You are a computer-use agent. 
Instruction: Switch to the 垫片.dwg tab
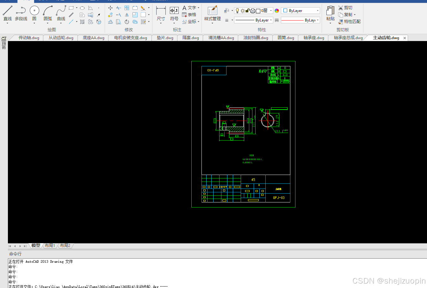tap(165, 38)
